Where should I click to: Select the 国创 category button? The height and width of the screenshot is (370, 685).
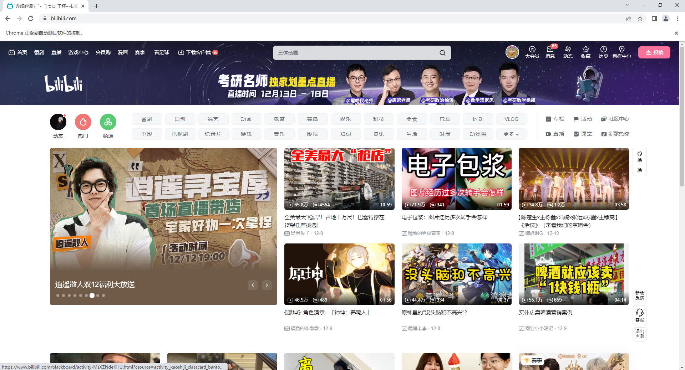(180, 119)
